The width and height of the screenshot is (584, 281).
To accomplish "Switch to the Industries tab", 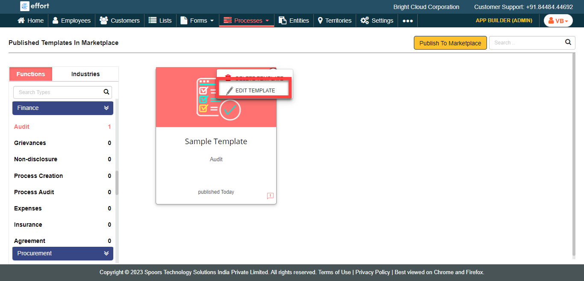I will point(86,74).
